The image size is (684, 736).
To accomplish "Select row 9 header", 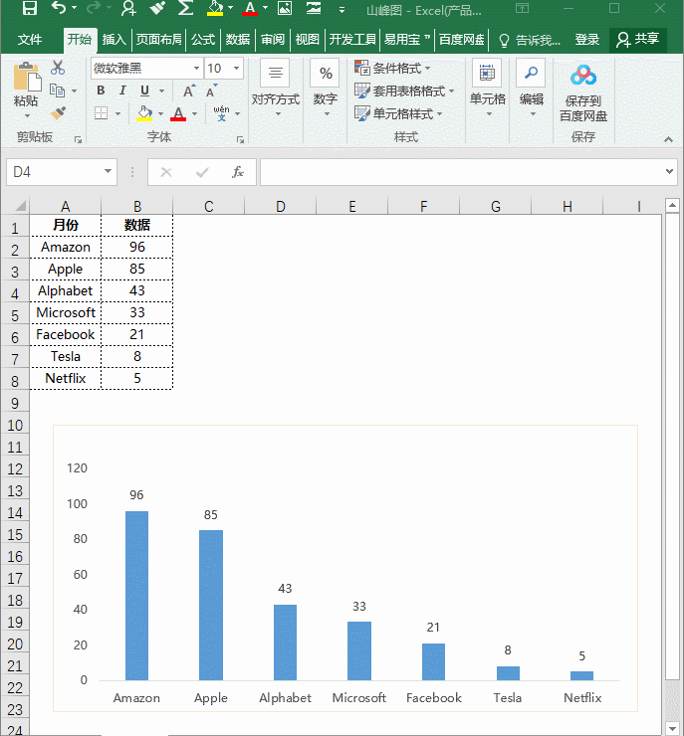I will (15, 403).
